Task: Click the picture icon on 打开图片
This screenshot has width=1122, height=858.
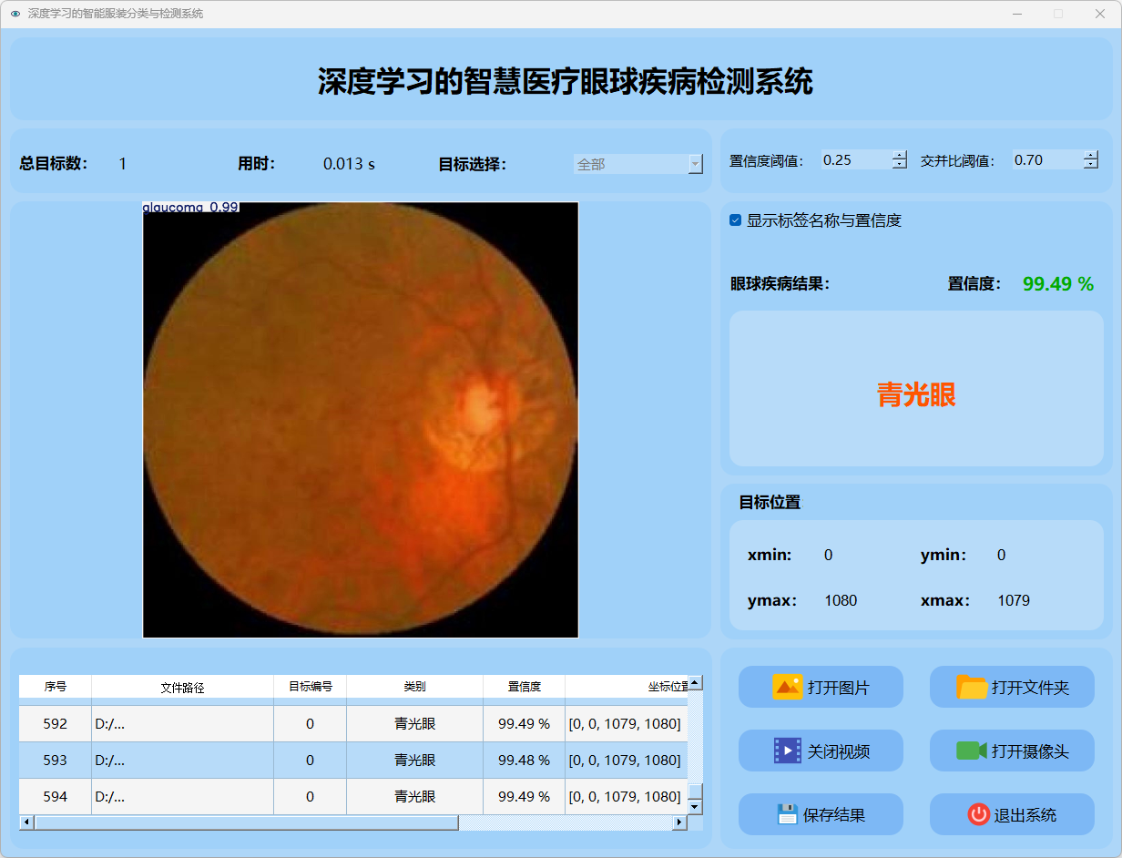Action: (787, 687)
